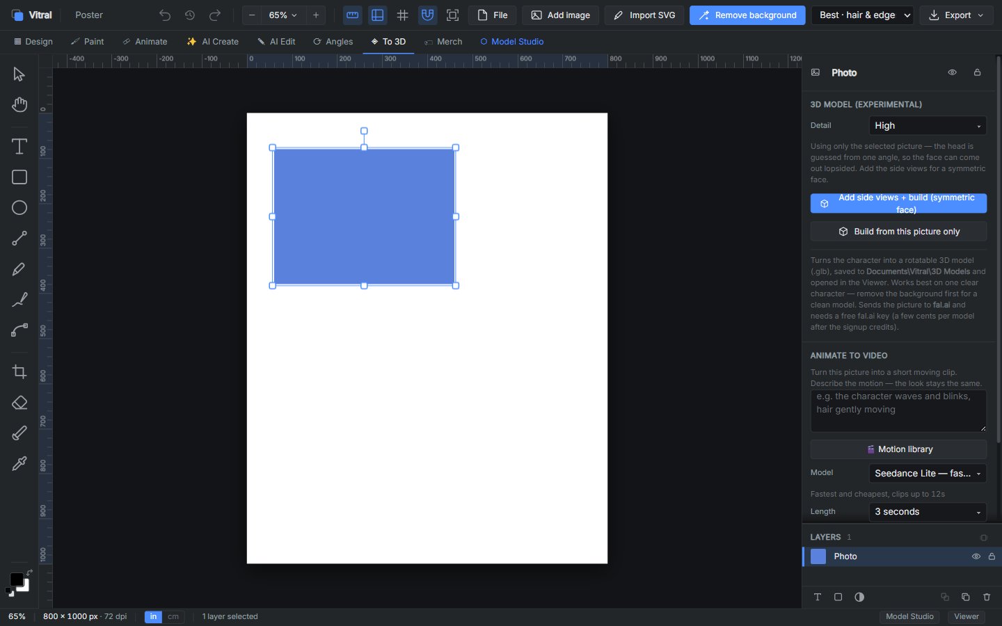The height and width of the screenshot is (626, 1002).
Task: Select the Pencil tool
Action: click(x=19, y=269)
